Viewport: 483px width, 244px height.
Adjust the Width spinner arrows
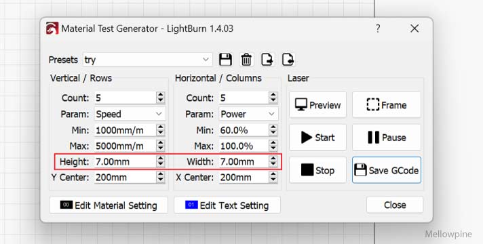(273, 161)
